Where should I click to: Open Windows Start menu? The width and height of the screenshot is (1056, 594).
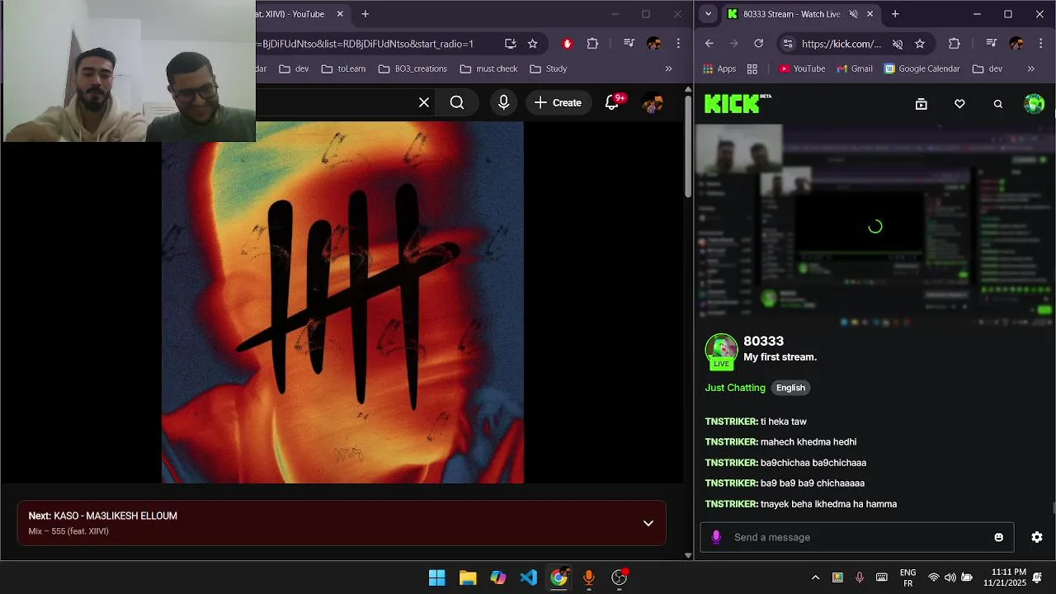coord(437,577)
